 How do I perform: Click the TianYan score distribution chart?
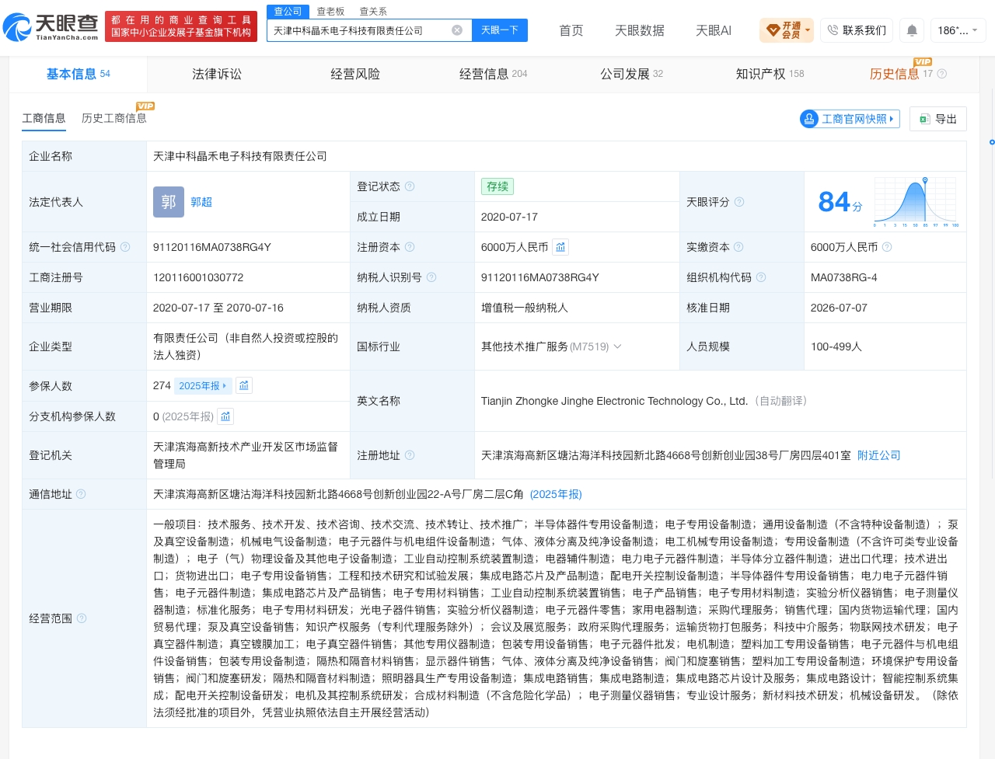pos(916,202)
